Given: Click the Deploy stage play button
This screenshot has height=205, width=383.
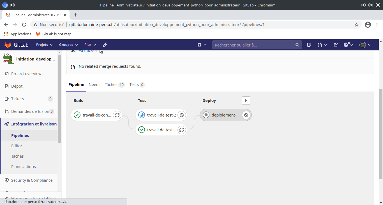Looking at the screenshot, I should (246, 101).
